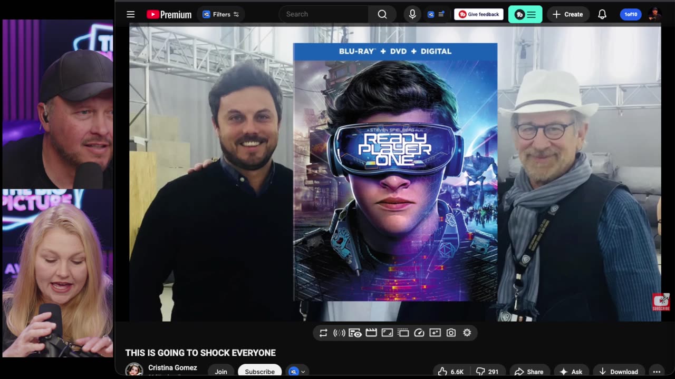Screen dimensions: 675x379
Task: Toggle the loop video icon
Action: point(323,333)
